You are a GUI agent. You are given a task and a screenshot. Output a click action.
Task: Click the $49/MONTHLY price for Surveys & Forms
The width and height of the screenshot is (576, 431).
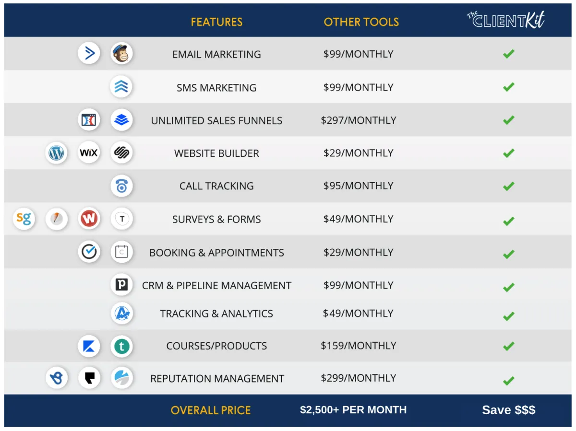359,219
